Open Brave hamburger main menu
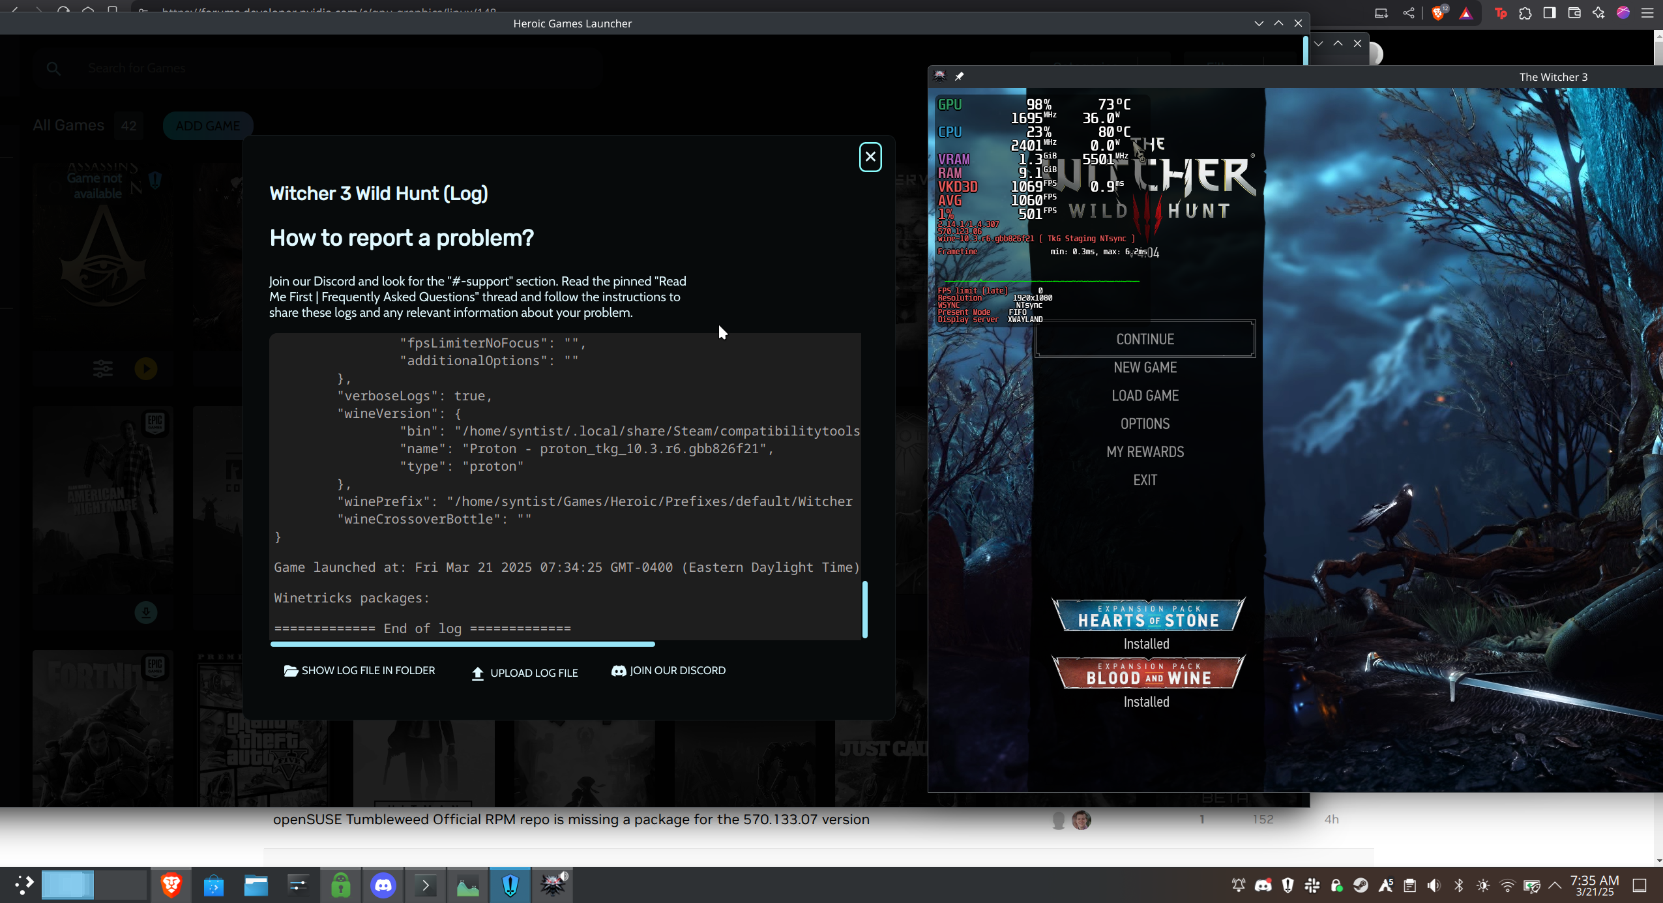 pos(1647,13)
